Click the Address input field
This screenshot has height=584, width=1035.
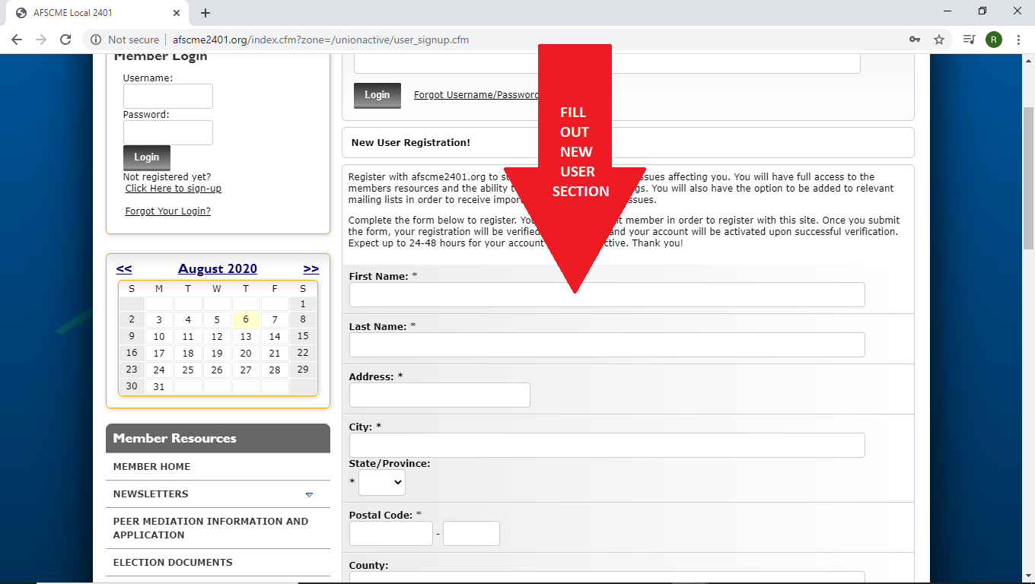(440, 395)
